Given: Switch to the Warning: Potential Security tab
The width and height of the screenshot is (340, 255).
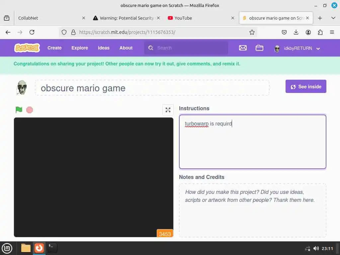Looking at the screenshot, I should (x=127, y=18).
